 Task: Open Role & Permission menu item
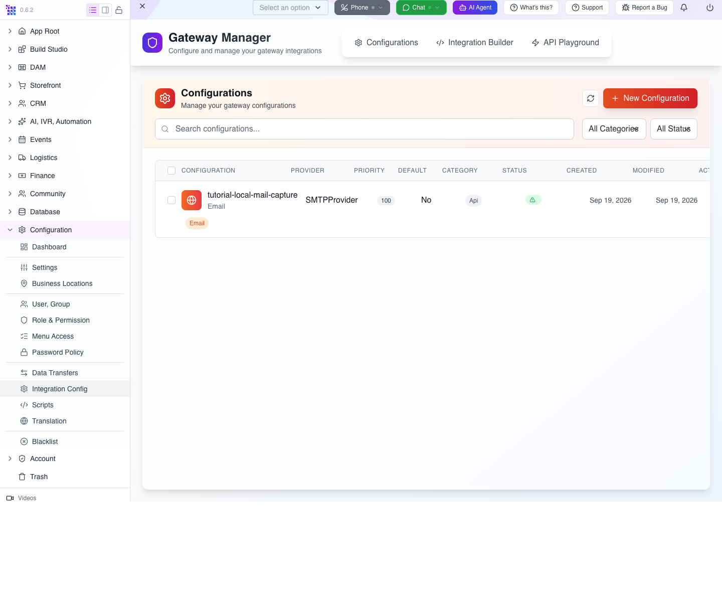pos(65,320)
